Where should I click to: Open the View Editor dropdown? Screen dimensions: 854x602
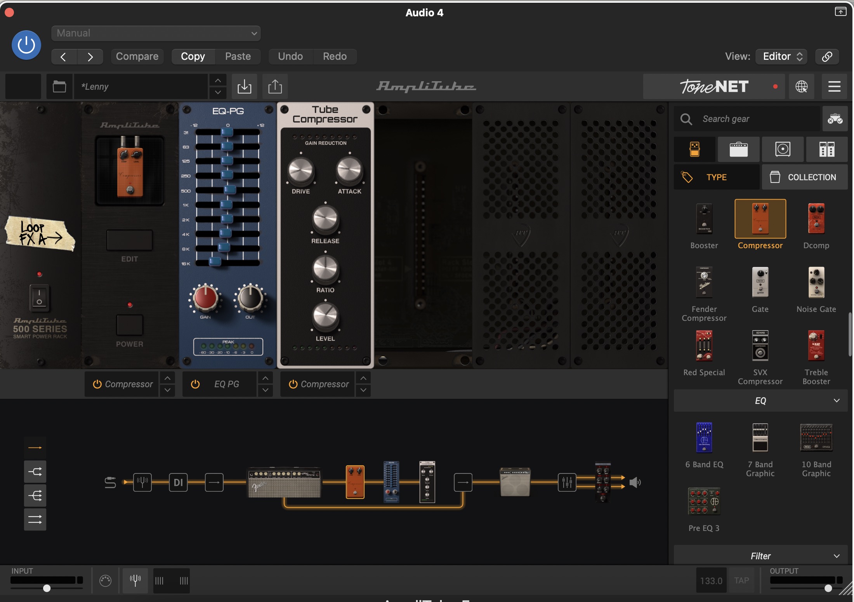tap(782, 57)
